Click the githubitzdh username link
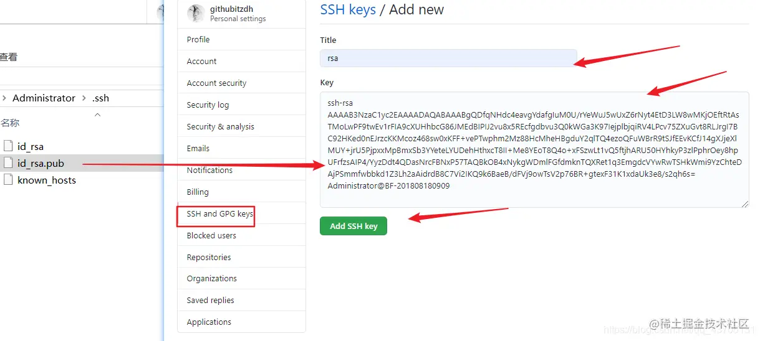 click(232, 9)
